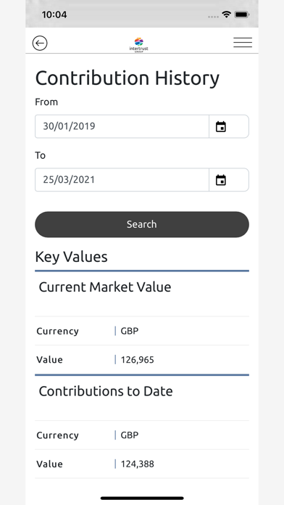Tap GBP currency under Contributions to Date
Viewport: 284px width, 505px height.
coord(130,435)
